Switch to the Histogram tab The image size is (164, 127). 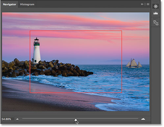click(x=27, y=4)
